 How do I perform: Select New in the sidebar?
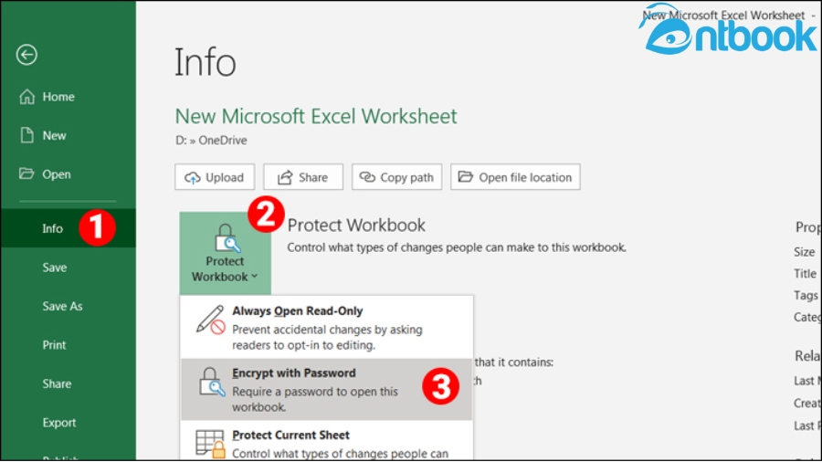point(68,135)
